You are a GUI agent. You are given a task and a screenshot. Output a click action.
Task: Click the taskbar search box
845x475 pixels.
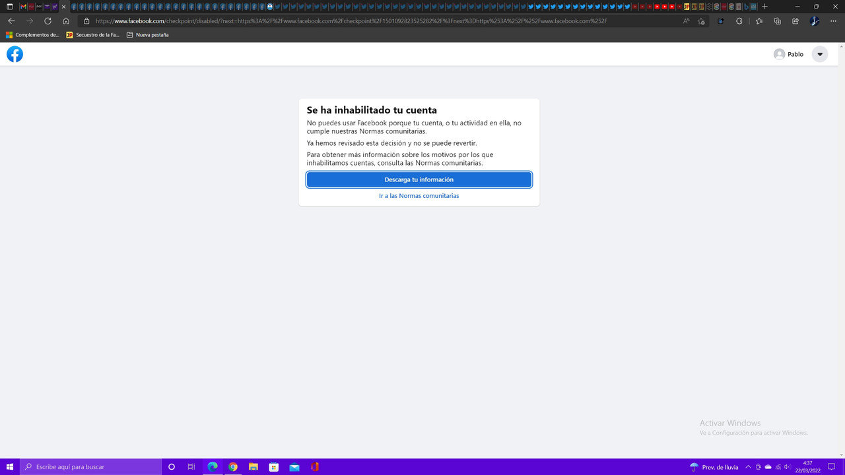[x=90, y=467]
